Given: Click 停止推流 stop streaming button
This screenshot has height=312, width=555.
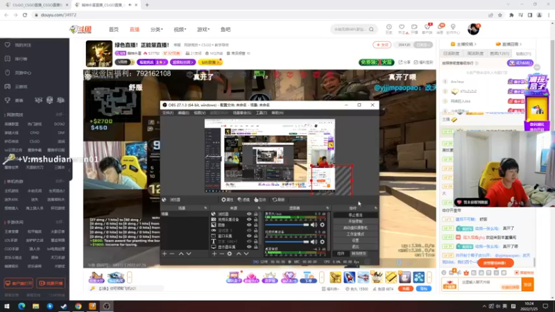Looking at the screenshot, I should [x=355, y=215].
